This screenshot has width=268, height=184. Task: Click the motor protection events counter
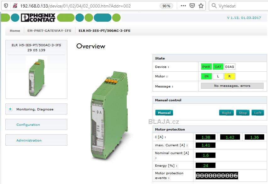point(217,176)
